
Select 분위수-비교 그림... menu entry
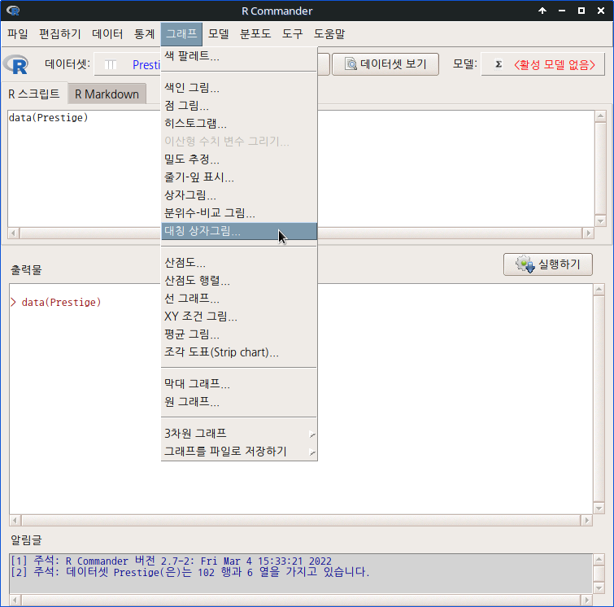click(x=239, y=213)
